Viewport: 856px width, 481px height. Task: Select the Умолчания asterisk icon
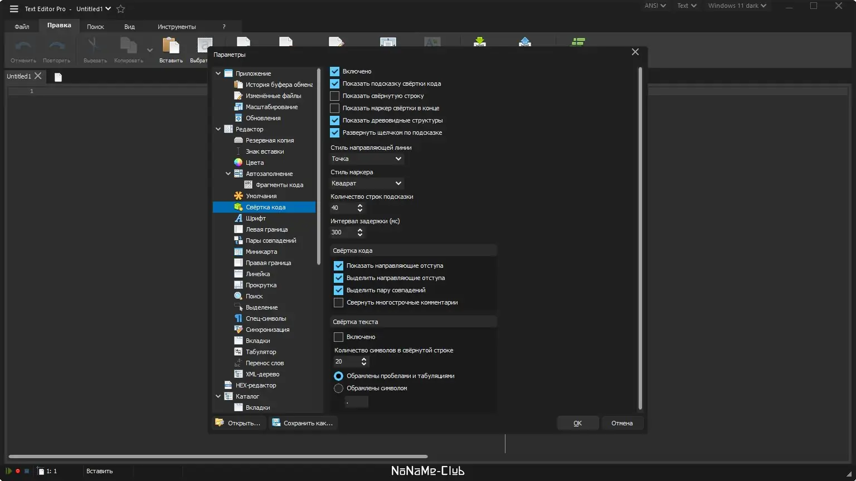tap(239, 196)
